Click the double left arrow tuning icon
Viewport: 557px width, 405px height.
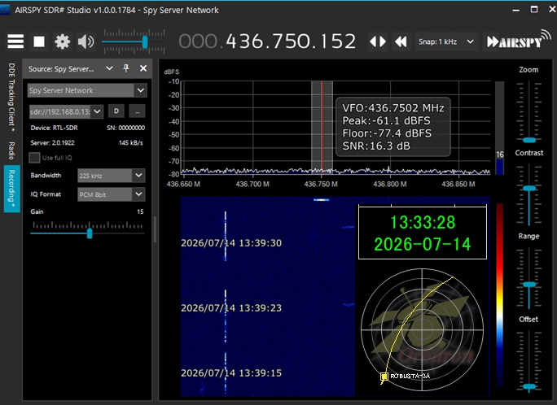(401, 41)
